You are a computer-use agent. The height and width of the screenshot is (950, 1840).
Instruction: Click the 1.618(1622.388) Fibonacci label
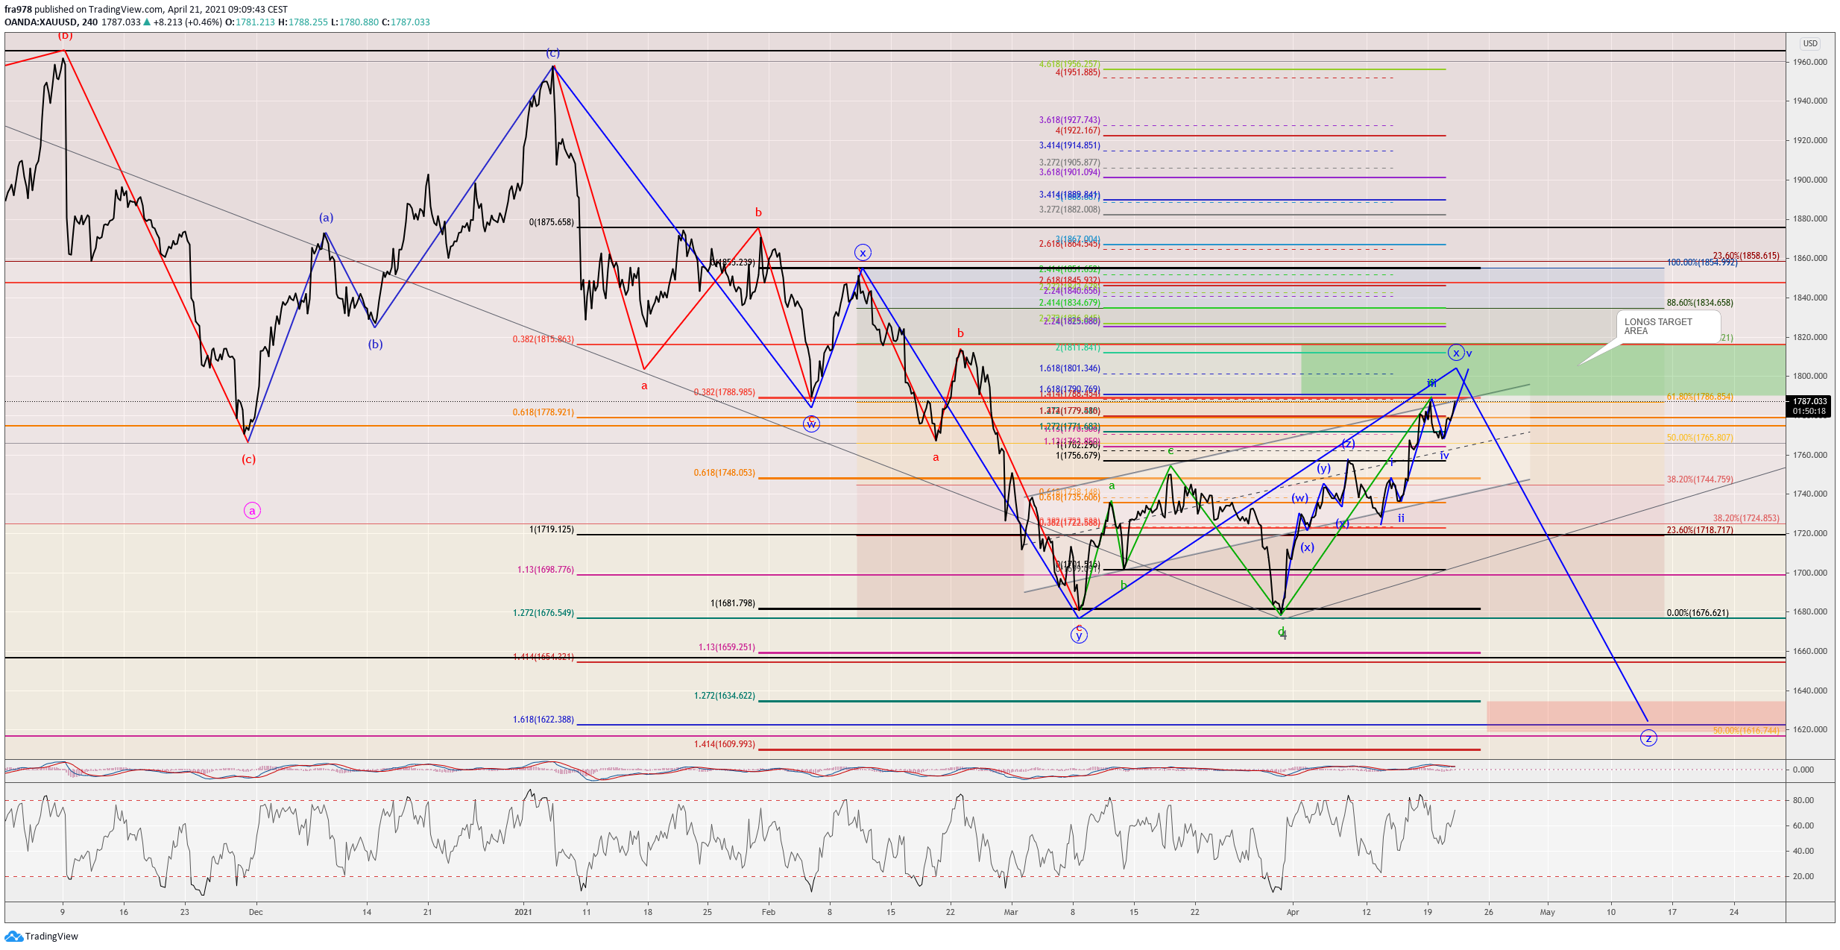pos(544,720)
